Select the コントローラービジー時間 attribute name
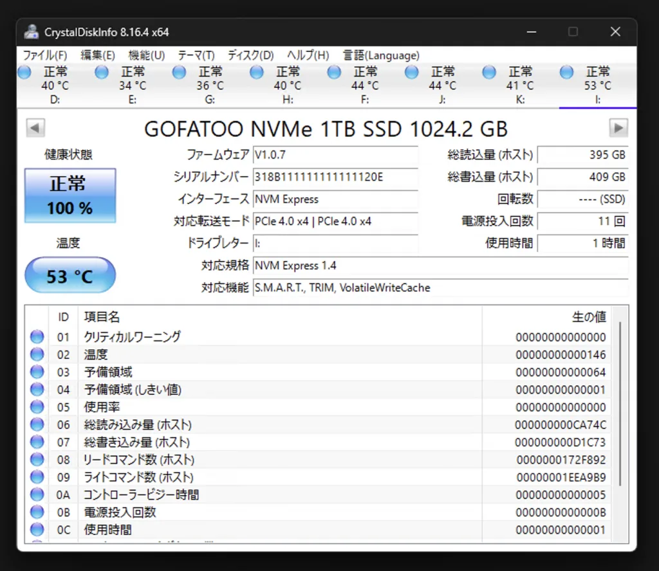The height and width of the screenshot is (571, 659). 141,494
